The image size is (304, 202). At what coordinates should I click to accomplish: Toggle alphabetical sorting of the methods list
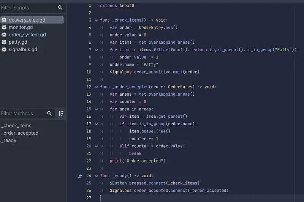click(x=61, y=114)
